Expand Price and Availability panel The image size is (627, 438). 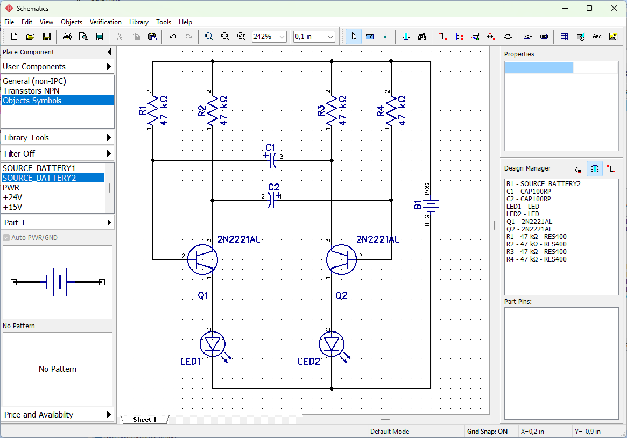[x=58, y=415]
